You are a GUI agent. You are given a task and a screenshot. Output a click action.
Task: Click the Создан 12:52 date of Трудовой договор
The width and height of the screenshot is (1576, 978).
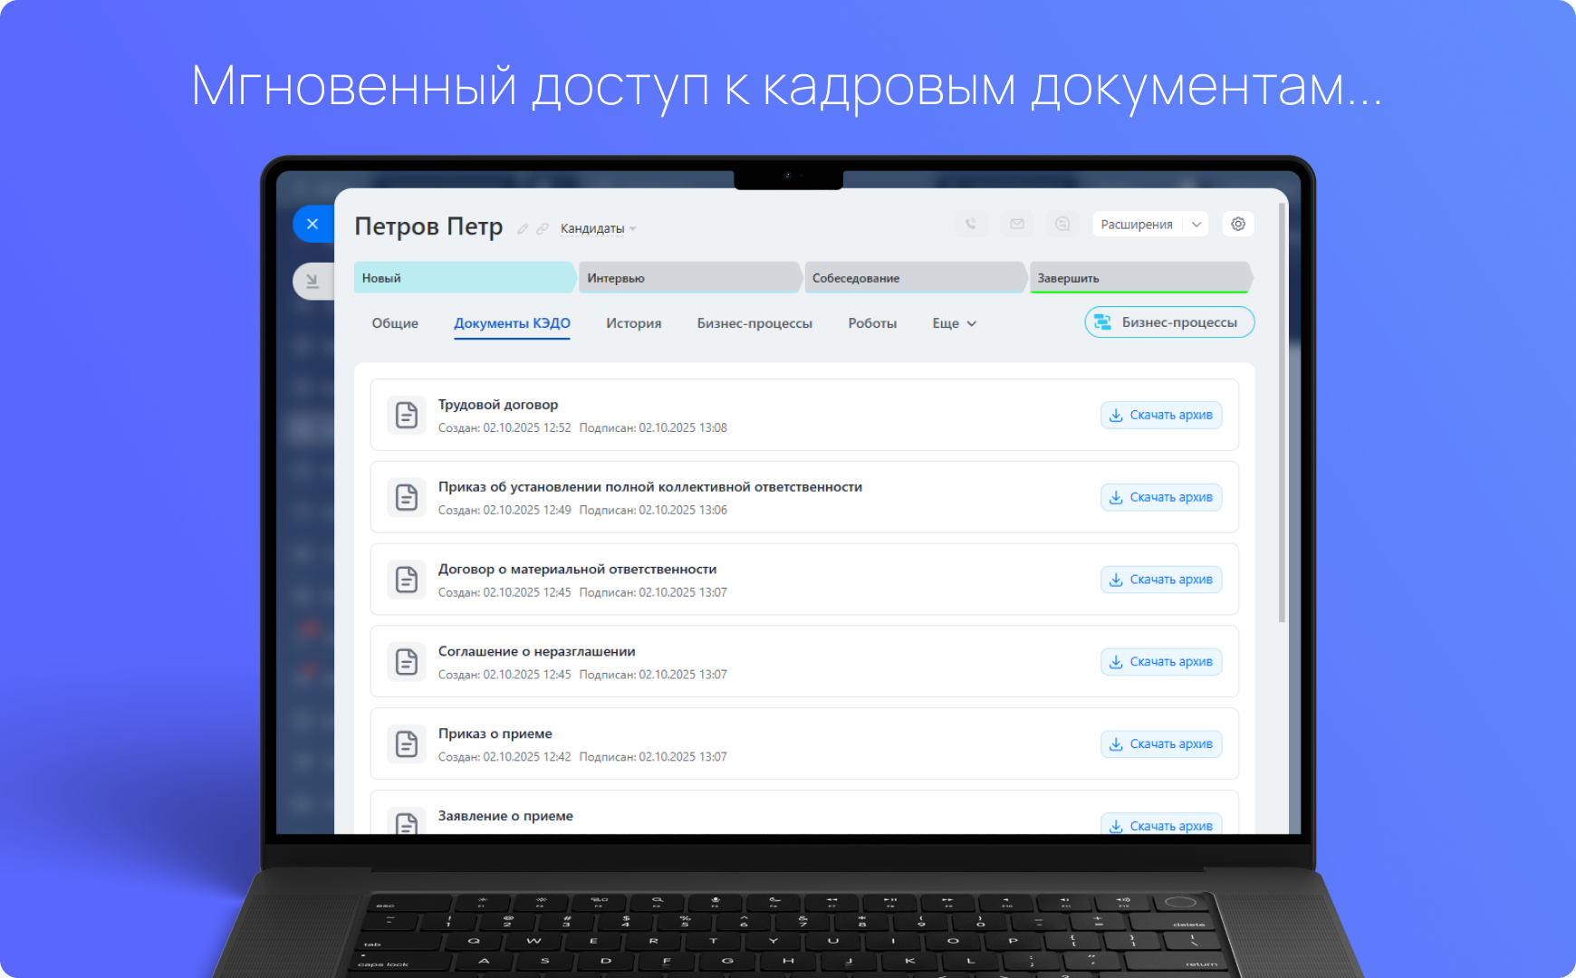pyautogui.click(x=505, y=428)
